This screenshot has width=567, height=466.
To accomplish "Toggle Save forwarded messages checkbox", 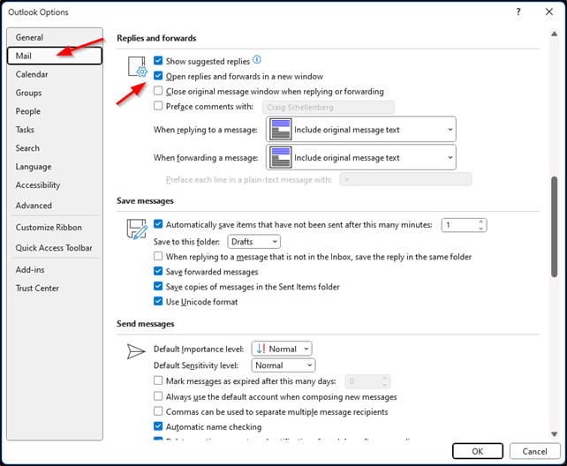I will [x=158, y=272].
